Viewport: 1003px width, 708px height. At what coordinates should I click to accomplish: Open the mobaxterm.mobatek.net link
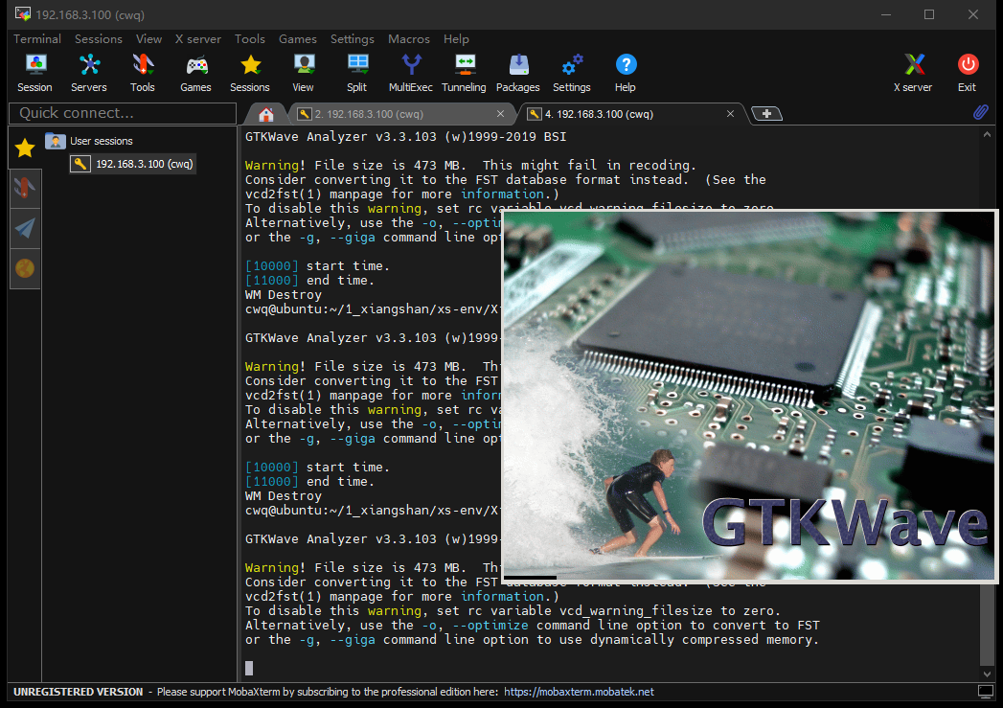coord(579,692)
